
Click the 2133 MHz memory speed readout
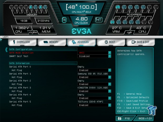[43, 21]
